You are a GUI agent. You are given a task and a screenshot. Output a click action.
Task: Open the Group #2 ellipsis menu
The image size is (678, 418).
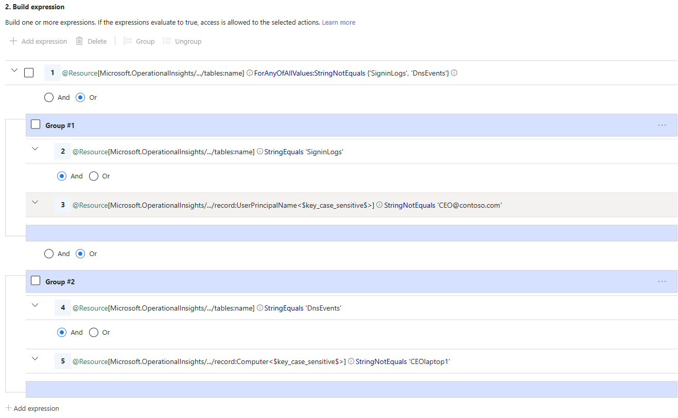pos(662,281)
